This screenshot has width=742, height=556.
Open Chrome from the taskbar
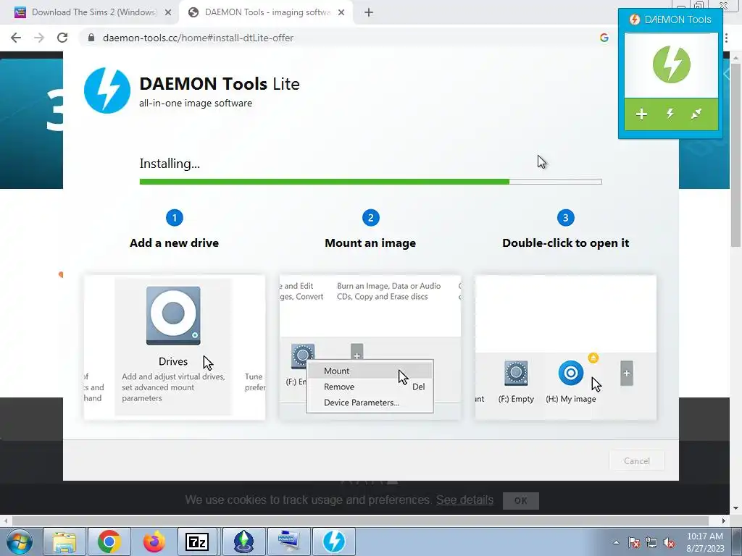[109, 542]
